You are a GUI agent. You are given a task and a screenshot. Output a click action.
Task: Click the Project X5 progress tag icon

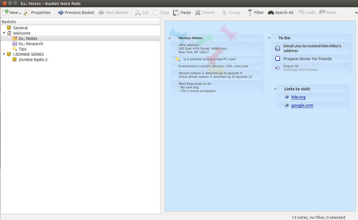pyautogui.click(x=278, y=68)
